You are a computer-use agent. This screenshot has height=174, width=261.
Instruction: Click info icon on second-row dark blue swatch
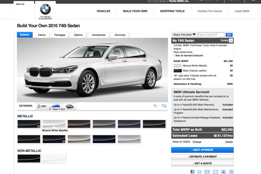[x=63, y=141]
